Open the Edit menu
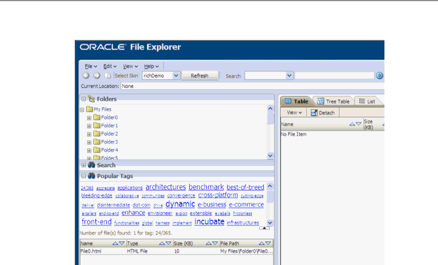The width and height of the screenshot is (438, 265). [110, 66]
